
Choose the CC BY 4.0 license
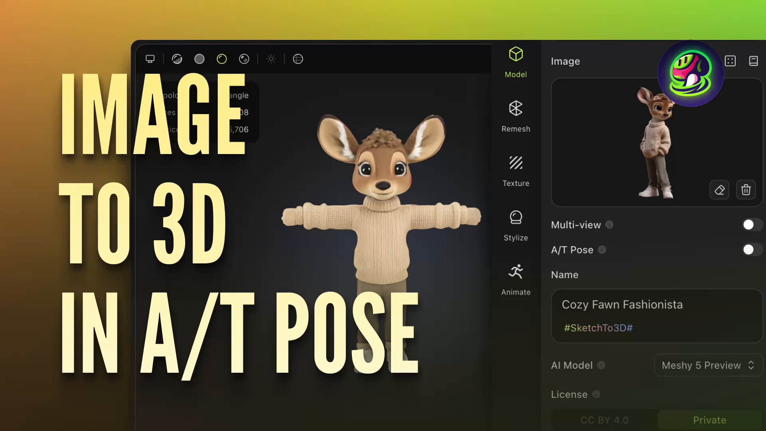(604, 420)
